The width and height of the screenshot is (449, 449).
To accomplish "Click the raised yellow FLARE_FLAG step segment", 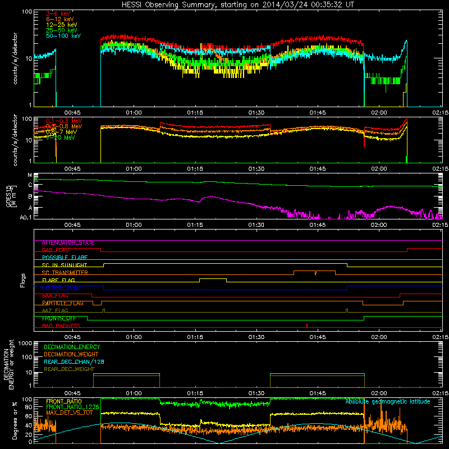I will click(x=213, y=278).
